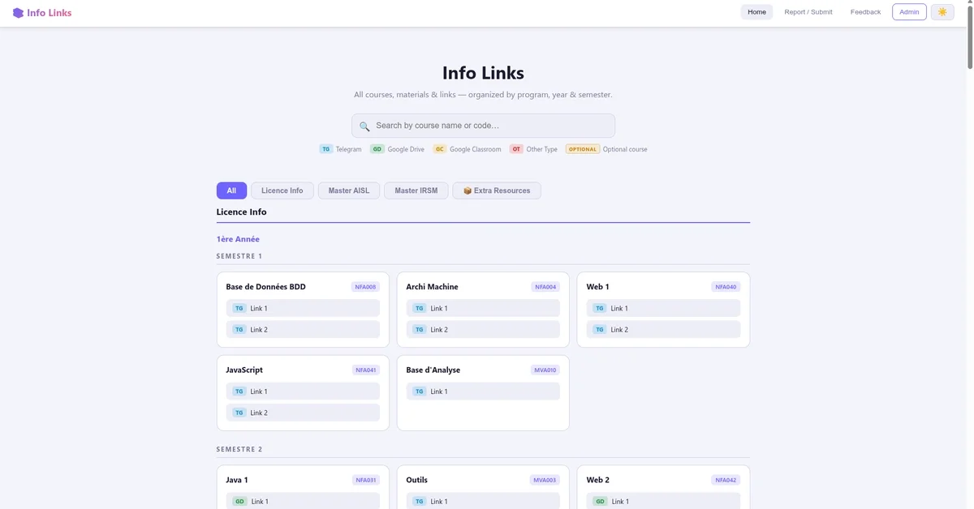Toggle the sun light/dark theme button
974x509 pixels.
tap(942, 12)
